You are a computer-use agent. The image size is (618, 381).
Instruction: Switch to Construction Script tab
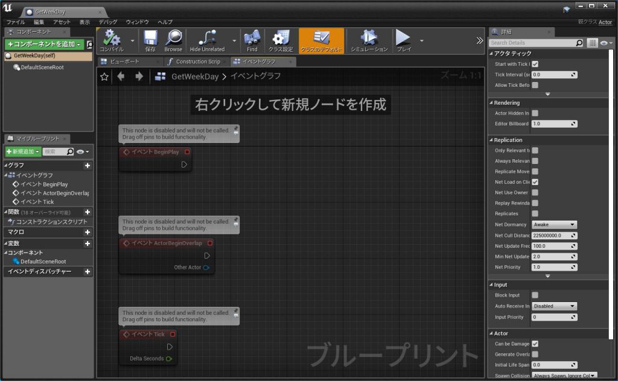pos(196,62)
